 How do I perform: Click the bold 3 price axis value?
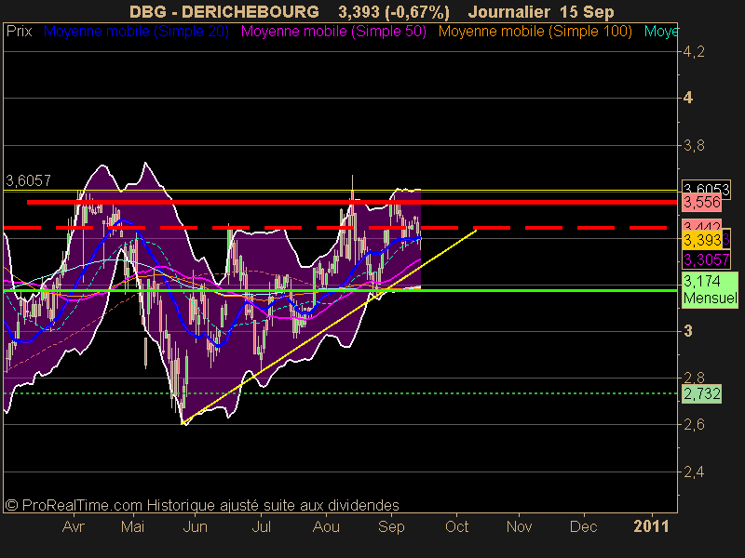688,331
